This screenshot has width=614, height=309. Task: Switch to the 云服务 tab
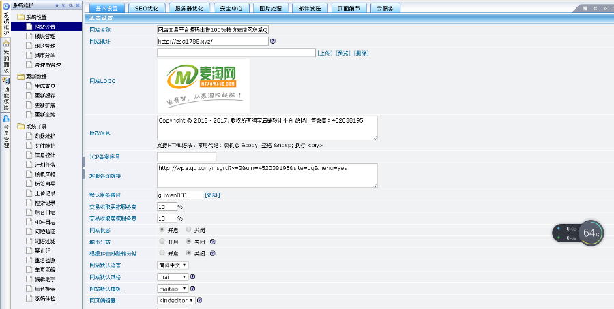coord(385,8)
